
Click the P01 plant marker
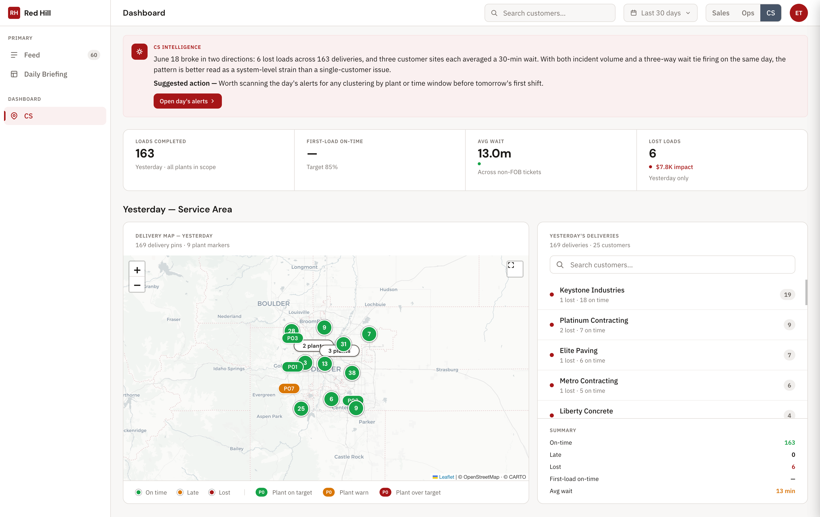click(293, 367)
